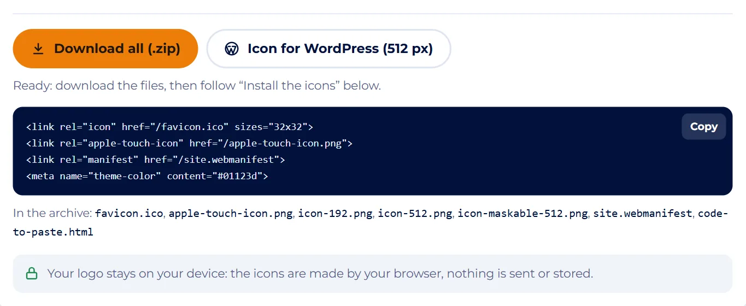Click the 'Ready: download the files' message

tap(197, 86)
